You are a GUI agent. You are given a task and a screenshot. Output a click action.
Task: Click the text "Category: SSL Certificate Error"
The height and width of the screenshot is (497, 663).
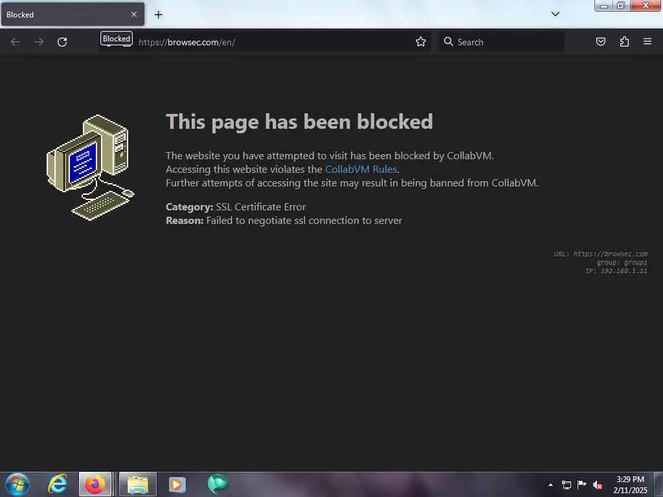[236, 206]
